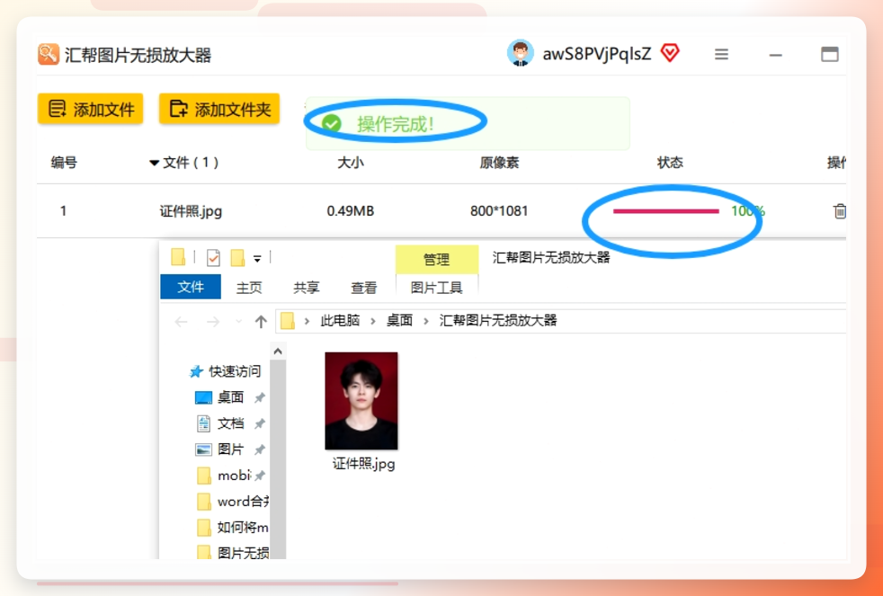Select 文档 in the navigation pane

click(x=230, y=423)
